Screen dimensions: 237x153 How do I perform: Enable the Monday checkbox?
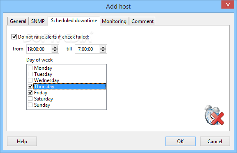tap(30, 68)
